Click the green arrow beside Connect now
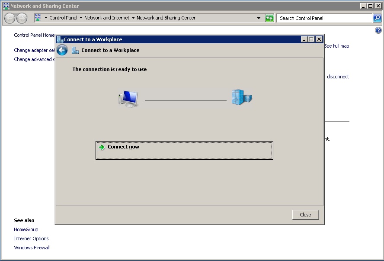The image size is (384, 261). (102, 147)
